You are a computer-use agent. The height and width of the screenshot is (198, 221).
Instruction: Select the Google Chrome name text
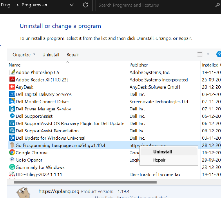(x=32, y=153)
